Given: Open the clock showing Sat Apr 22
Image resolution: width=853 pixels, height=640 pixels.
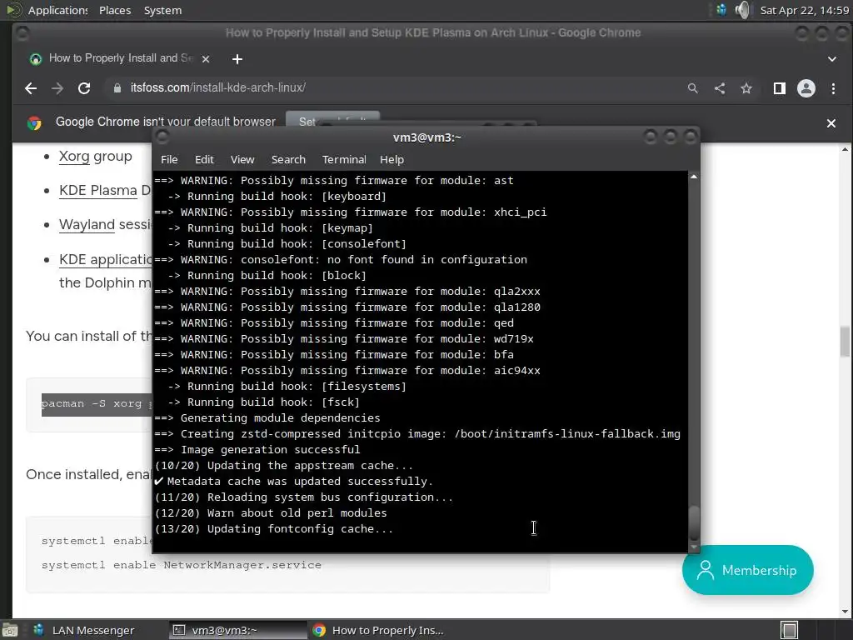Looking at the screenshot, I should pyautogui.click(x=804, y=10).
